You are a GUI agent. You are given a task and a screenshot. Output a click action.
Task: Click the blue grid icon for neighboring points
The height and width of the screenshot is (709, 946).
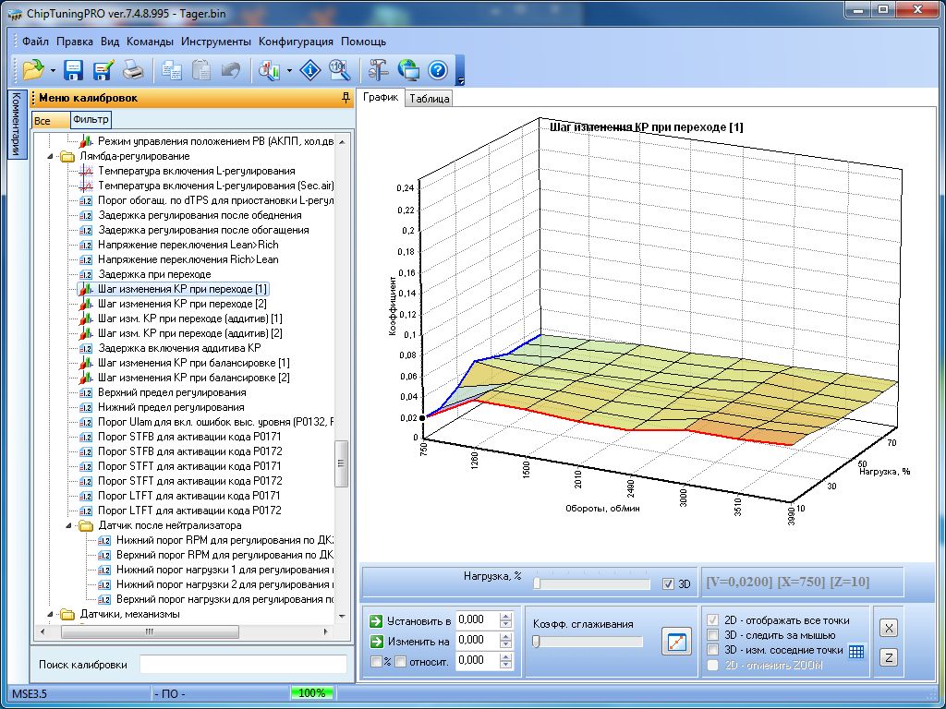[856, 651]
